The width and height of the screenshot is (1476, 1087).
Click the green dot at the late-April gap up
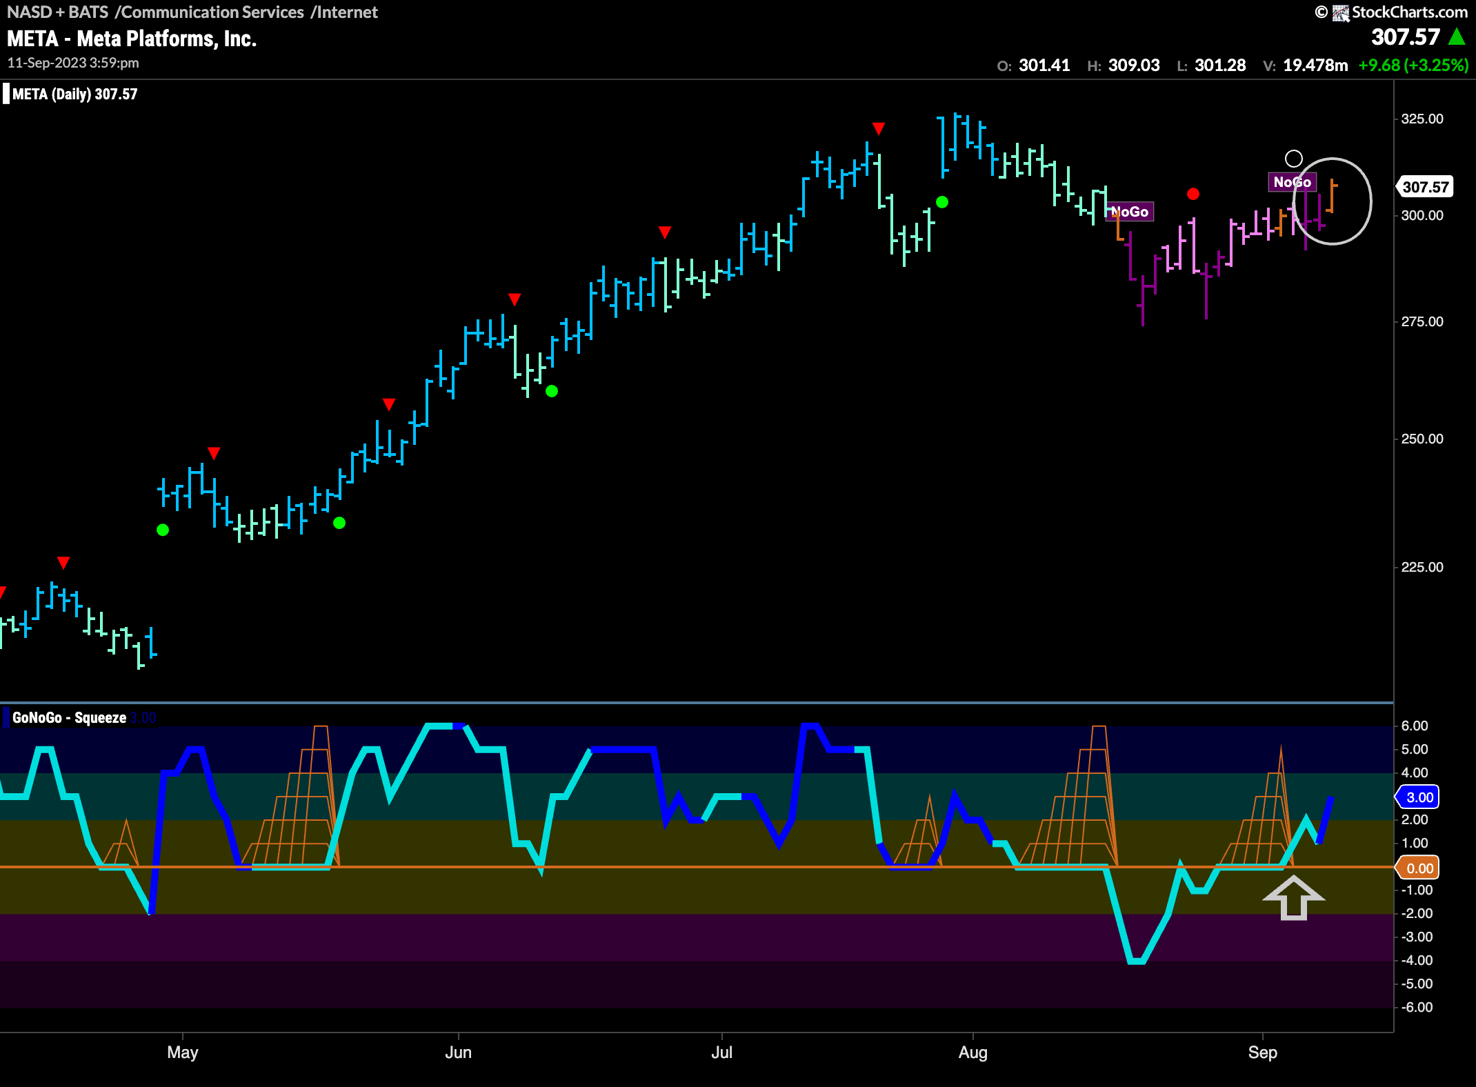[163, 530]
